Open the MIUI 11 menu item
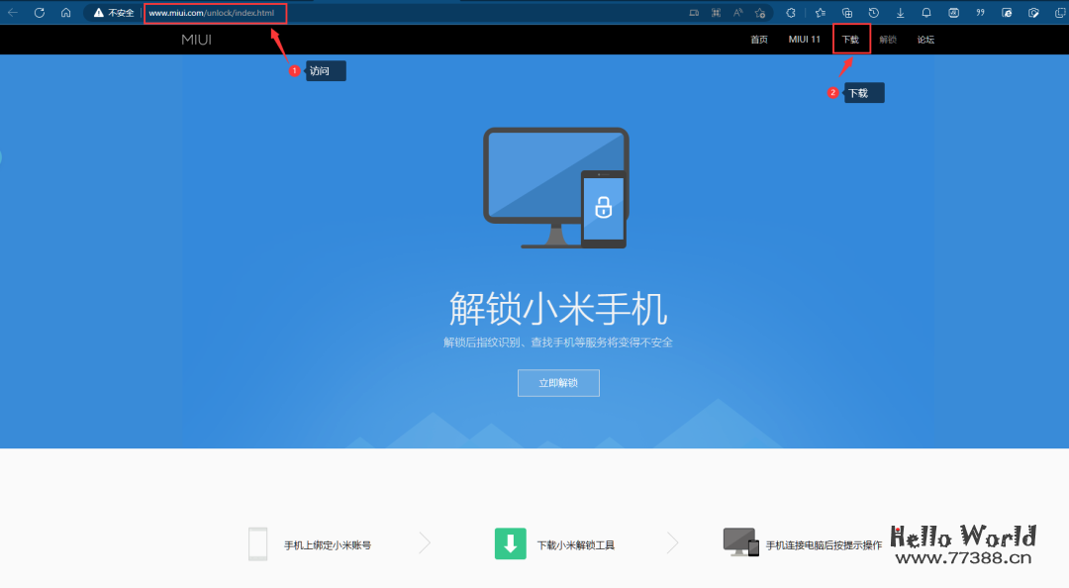This screenshot has height=588, width=1069. 804,40
